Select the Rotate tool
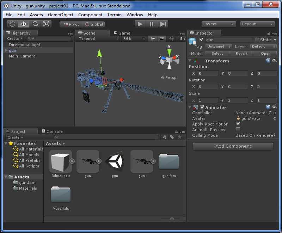Image resolution: width=282 pixels, height=233 pixels. [x=35, y=24]
